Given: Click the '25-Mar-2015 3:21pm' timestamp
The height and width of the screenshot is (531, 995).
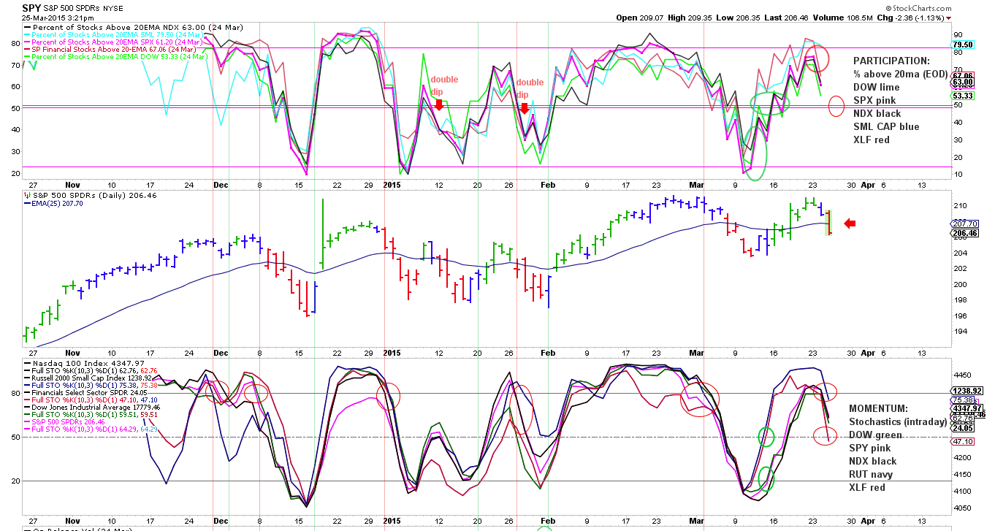Looking at the screenshot, I should [58, 17].
